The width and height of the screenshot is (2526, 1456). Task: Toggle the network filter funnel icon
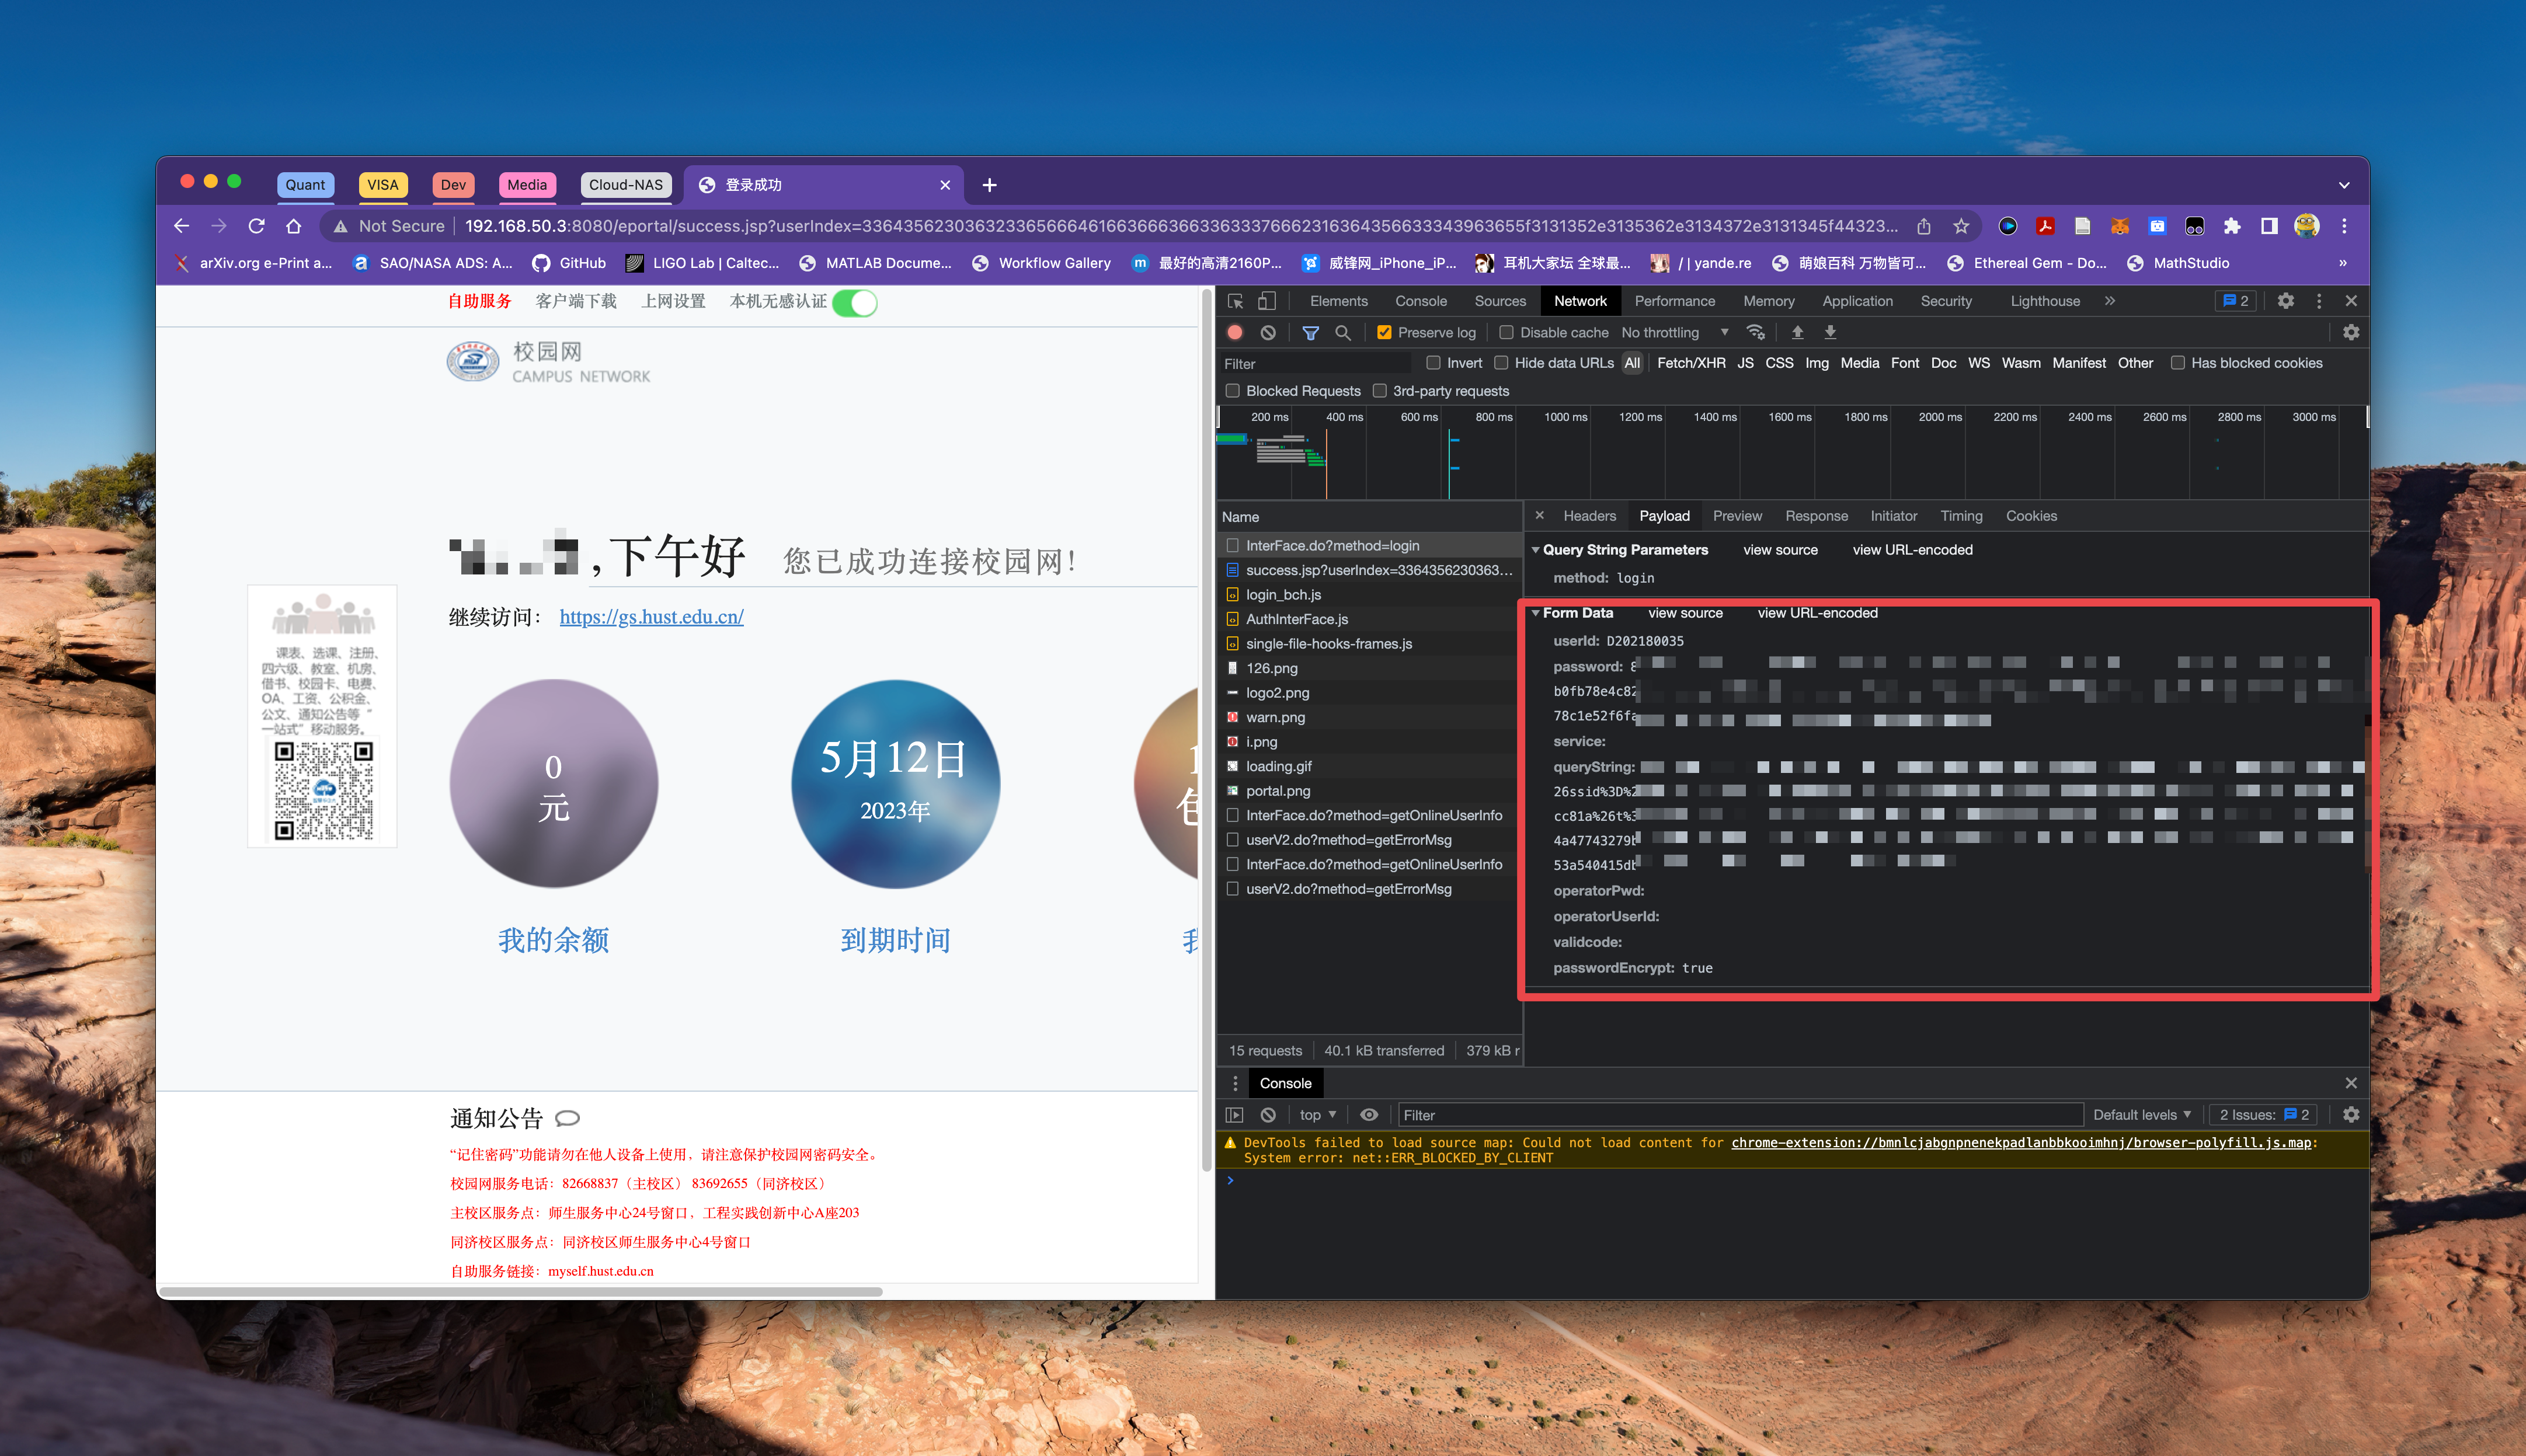[x=1310, y=332]
